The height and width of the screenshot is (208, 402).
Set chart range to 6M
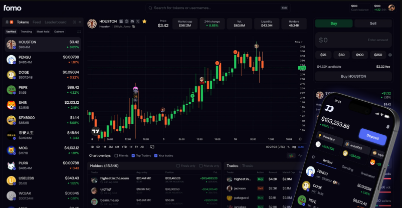click(117, 147)
